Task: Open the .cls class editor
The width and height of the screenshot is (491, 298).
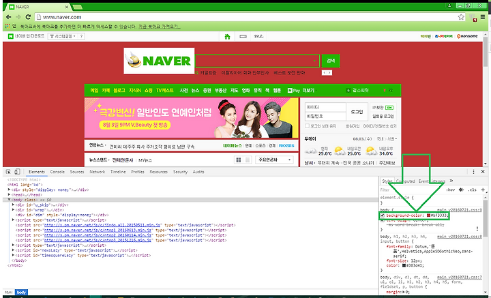Action: coord(472,190)
